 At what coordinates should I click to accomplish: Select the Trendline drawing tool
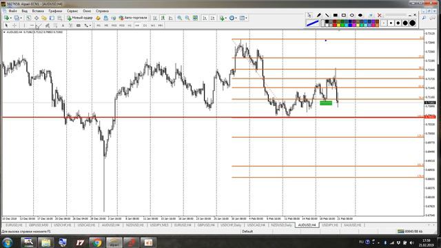[x=39, y=25]
